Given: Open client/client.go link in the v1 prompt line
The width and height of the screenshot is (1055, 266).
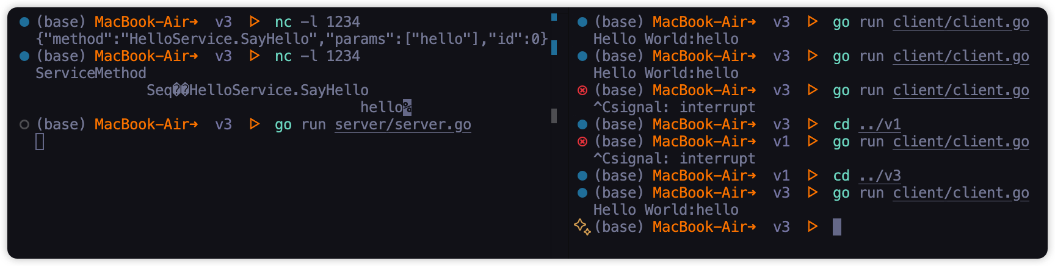Looking at the screenshot, I should (961, 142).
